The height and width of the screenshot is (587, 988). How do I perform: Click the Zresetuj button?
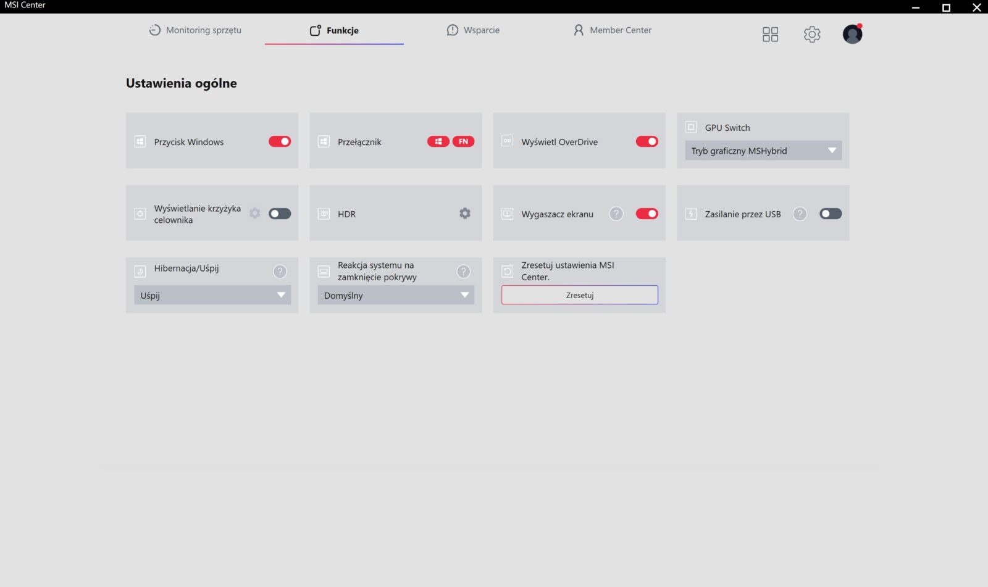point(579,295)
